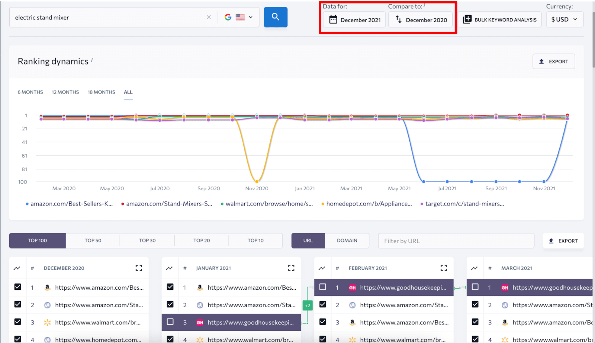595x343 pixels.
Task: Click the Filter by URL field
Action: [x=456, y=241]
